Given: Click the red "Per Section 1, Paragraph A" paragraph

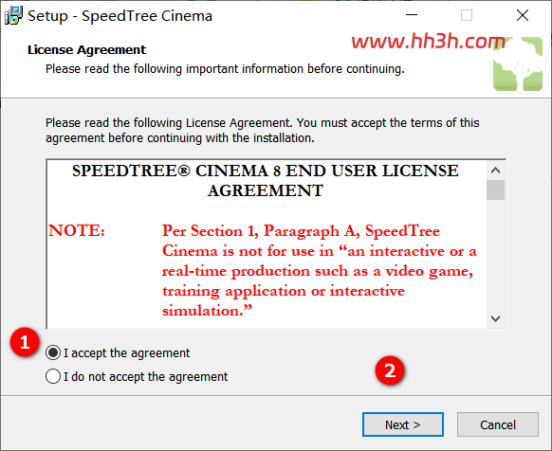Looking at the screenshot, I should coord(319,271).
